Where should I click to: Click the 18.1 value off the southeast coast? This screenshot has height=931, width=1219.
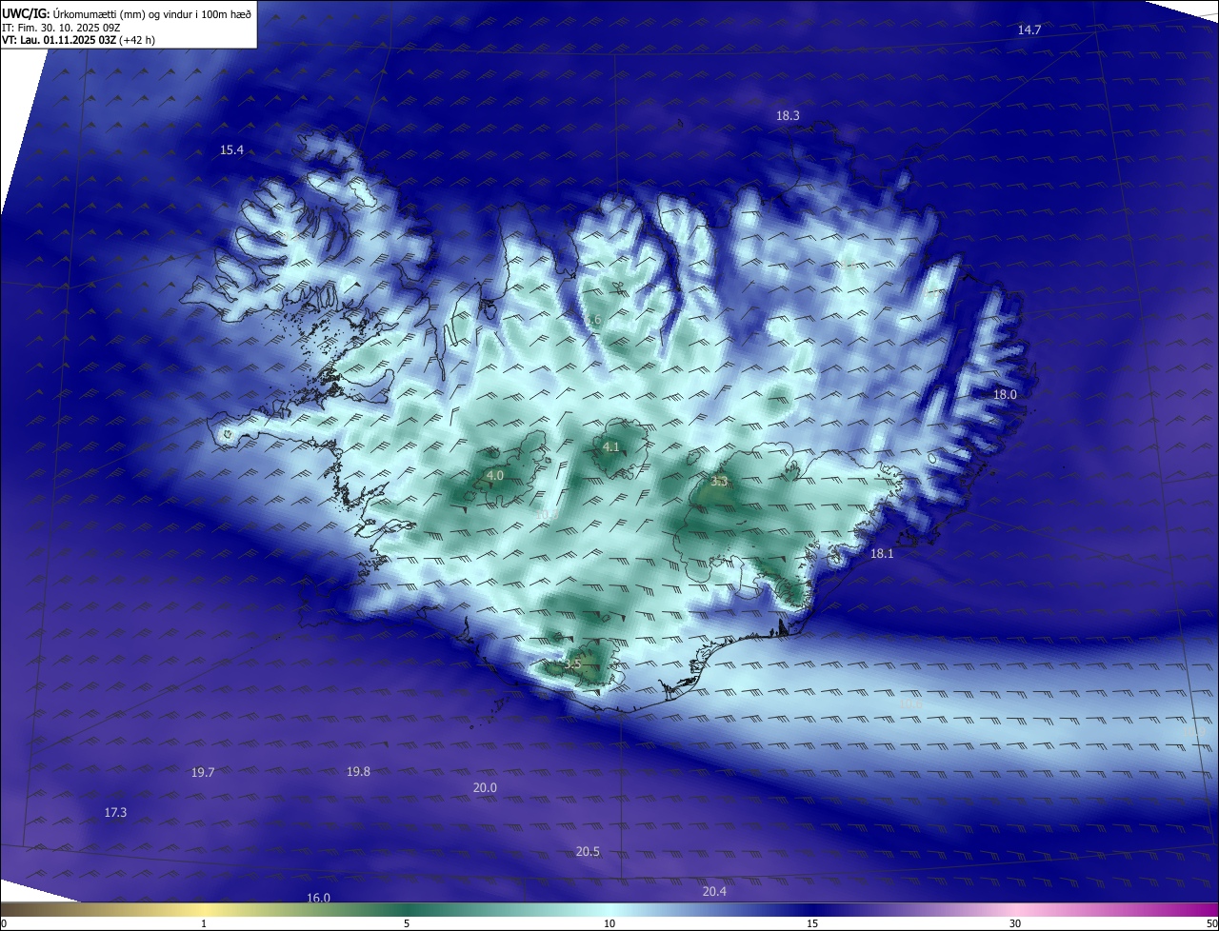pos(882,554)
